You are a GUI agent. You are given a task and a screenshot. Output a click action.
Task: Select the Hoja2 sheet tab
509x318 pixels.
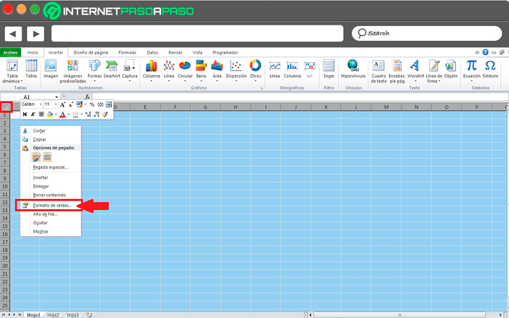tap(53, 315)
